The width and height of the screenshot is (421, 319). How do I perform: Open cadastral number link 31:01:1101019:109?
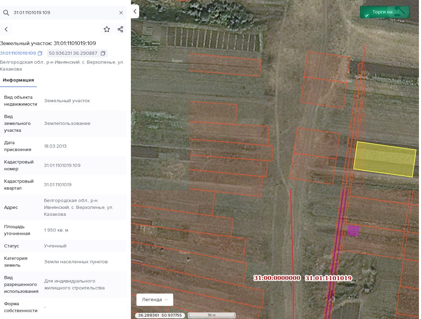pos(18,53)
